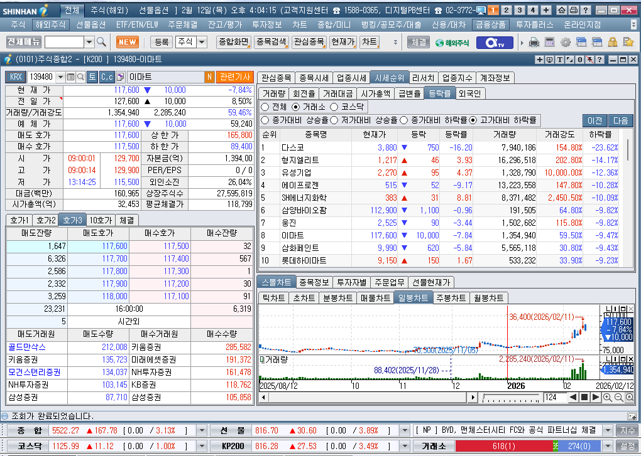Click the gold padlock lock icon
Screen dimensions: 641x456
(x=612, y=42)
